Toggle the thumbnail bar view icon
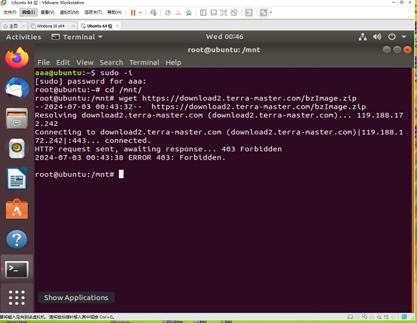Image resolution: width=417 pixels, height=323 pixels. click(x=213, y=12)
